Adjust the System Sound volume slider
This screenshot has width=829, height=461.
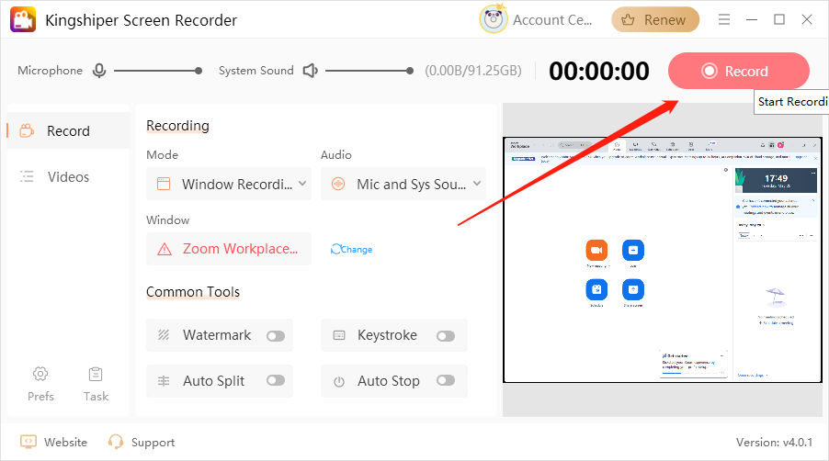pos(369,70)
